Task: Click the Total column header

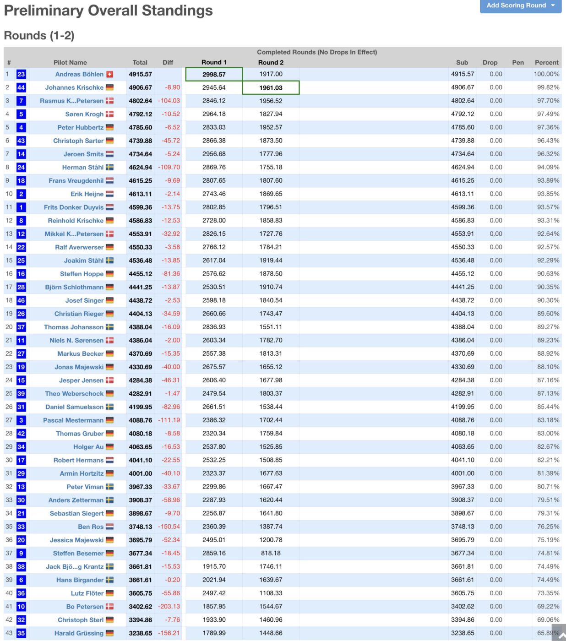Action: click(140, 62)
